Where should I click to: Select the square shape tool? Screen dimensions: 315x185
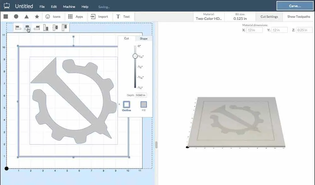click(x=6, y=16)
